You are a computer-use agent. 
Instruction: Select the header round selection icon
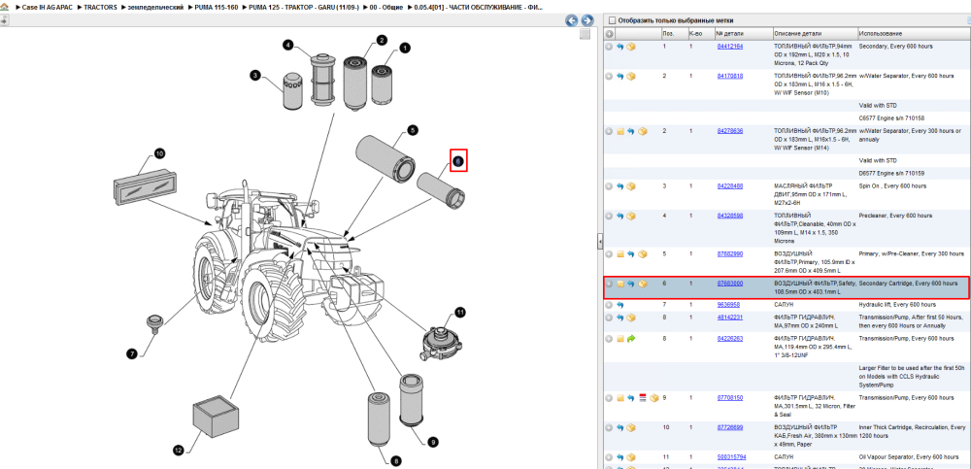(x=610, y=33)
